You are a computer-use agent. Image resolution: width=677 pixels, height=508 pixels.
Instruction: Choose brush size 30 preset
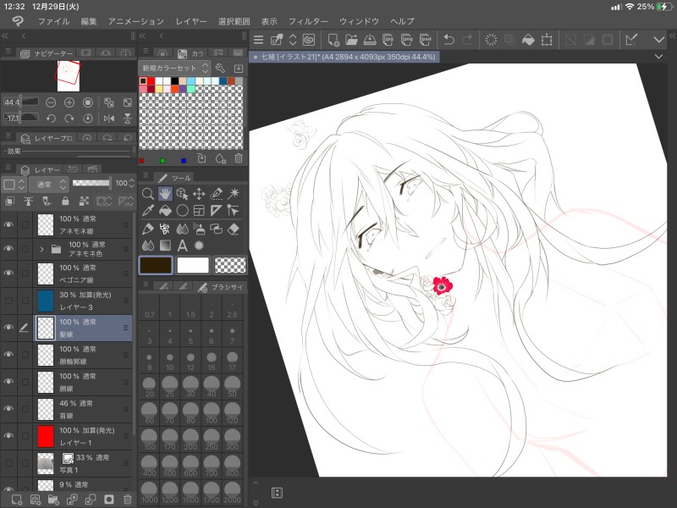click(192, 387)
